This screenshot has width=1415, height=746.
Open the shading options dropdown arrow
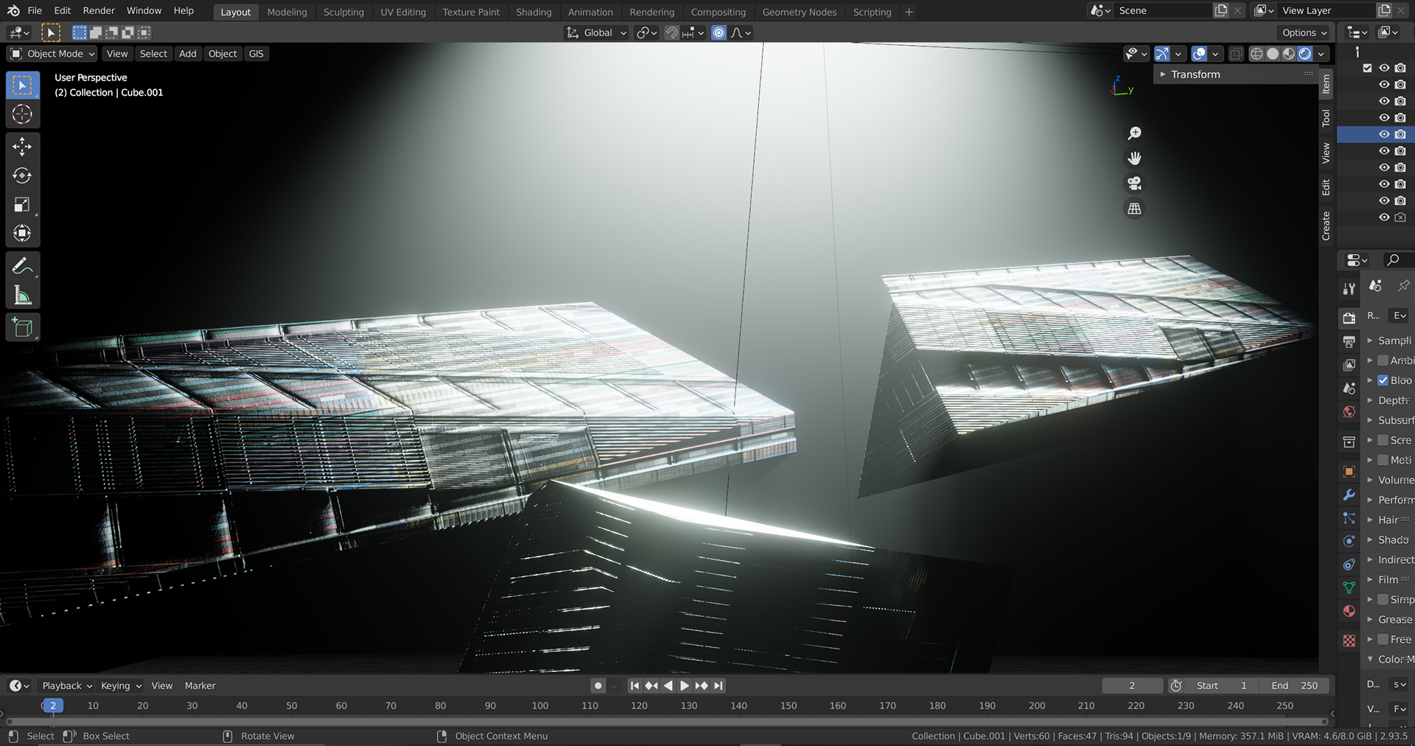[1322, 54]
